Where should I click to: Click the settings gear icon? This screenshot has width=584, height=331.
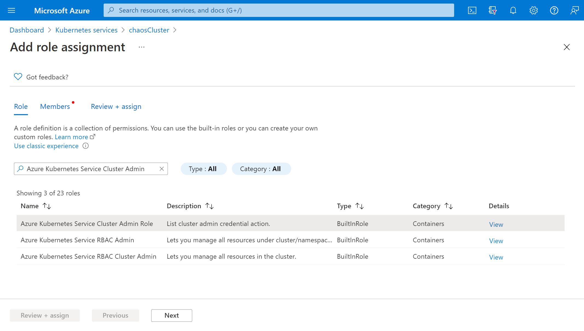pos(534,10)
